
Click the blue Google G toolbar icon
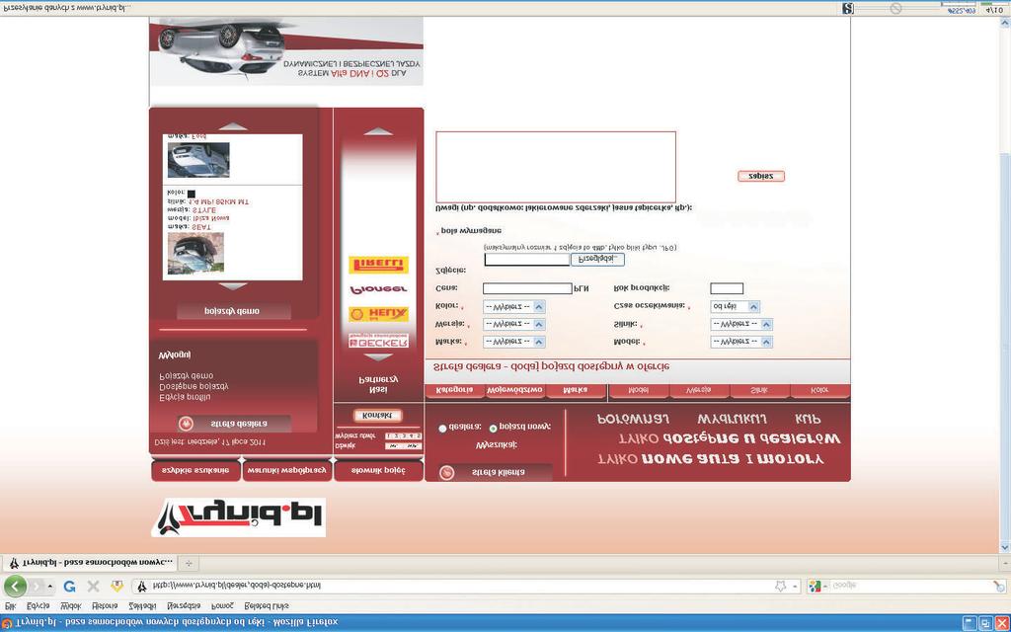[x=70, y=587]
